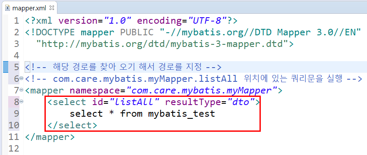Click the id value "listAll"
This screenshot has height=155, width=367.
coord(135,102)
